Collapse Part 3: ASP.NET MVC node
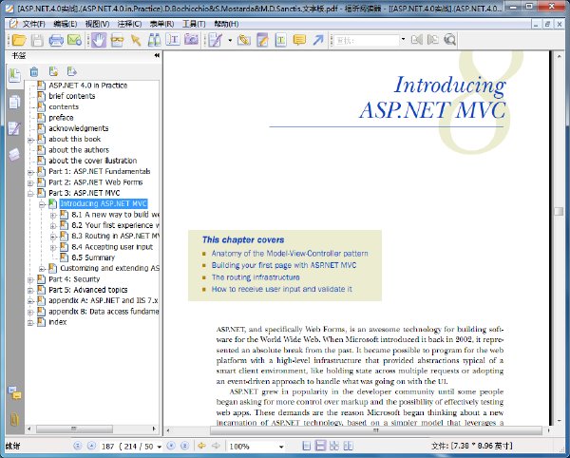570x458 pixels. [31, 194]
